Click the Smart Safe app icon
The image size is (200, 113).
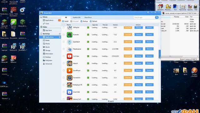tap(69, 92)
